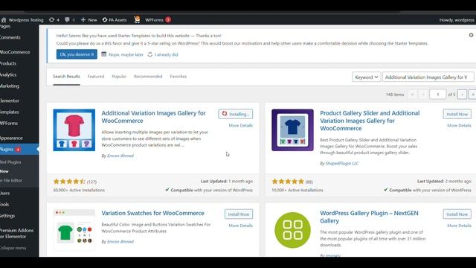
Task: Open author ShapedPlugin LLC link
Action: click(342, 164)
